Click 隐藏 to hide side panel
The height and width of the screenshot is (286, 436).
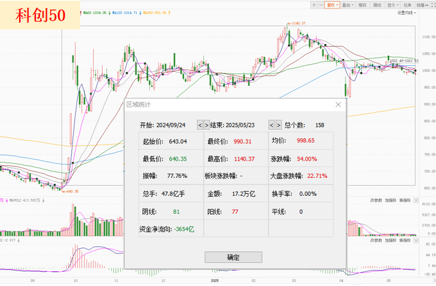[x=422, y=5]
